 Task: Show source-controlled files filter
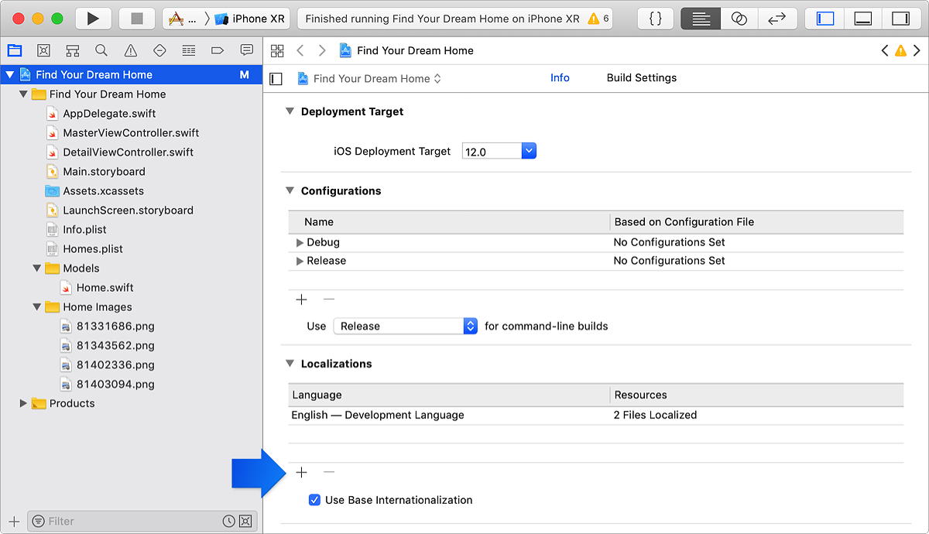click(x=245, y=521)
